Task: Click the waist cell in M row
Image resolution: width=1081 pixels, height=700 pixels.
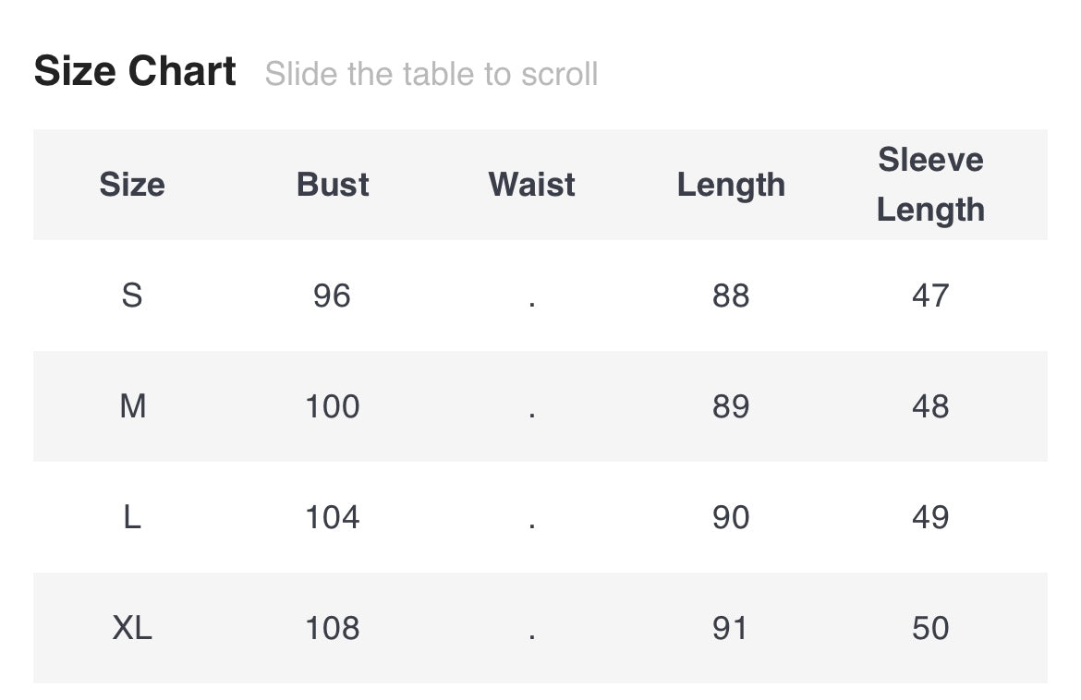Action: (532, 406)
